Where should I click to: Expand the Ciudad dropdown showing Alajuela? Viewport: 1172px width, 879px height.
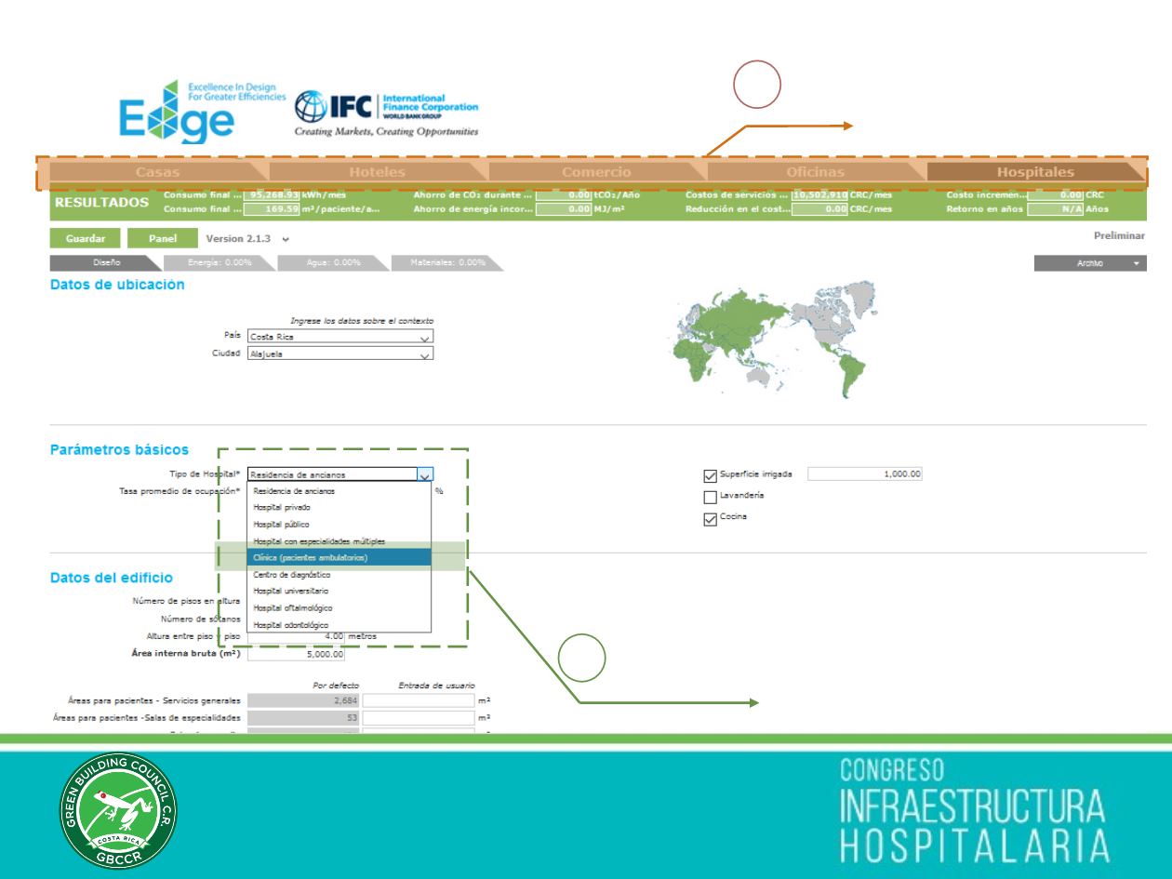coord(340,354)
